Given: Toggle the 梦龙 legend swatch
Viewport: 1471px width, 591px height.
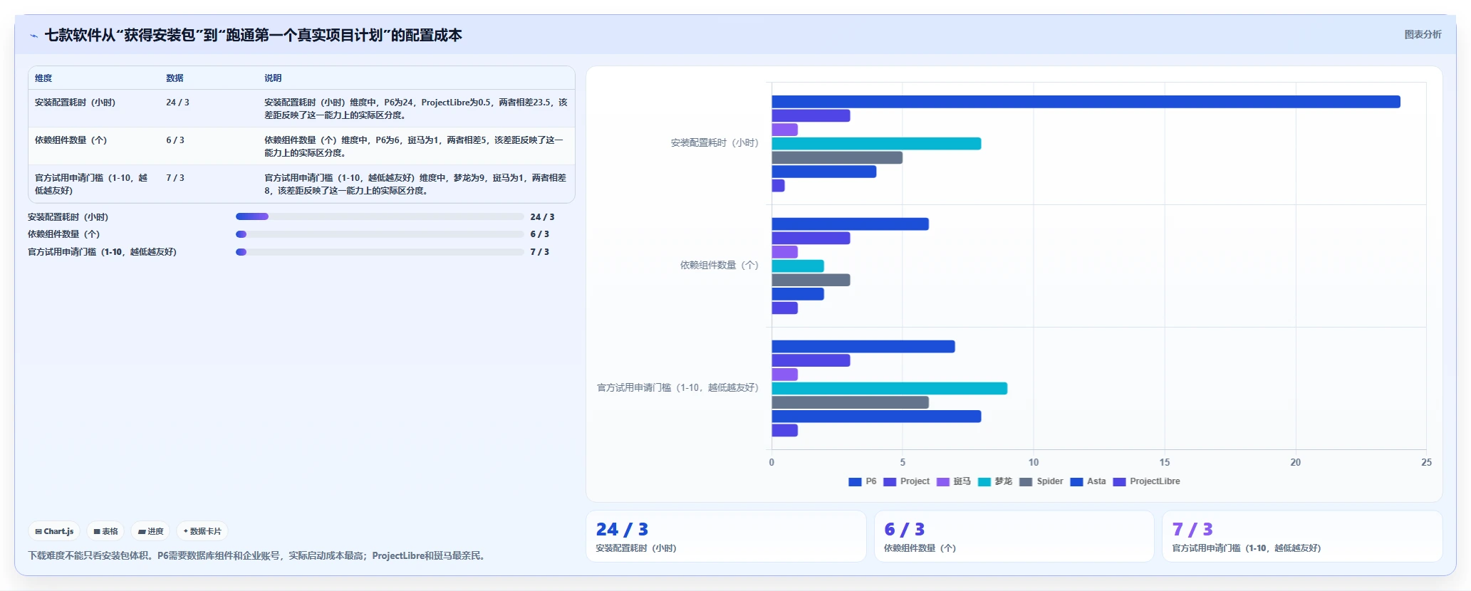Looking at the screenshot, I should 984,482.
